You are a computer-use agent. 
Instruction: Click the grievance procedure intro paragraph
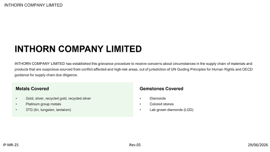tap(134, 69)
